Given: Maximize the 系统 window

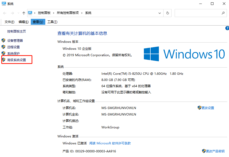Looking at the screenshot, I should click(212, 4).
